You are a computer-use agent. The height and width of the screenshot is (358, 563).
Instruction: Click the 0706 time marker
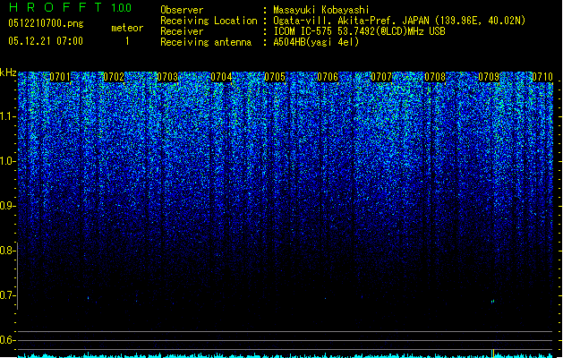click(x=328, y=77)
